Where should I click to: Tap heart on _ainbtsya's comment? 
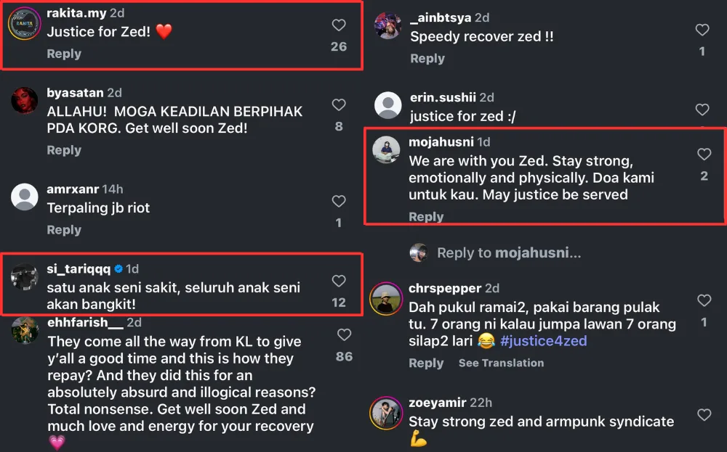click(702, 30)
